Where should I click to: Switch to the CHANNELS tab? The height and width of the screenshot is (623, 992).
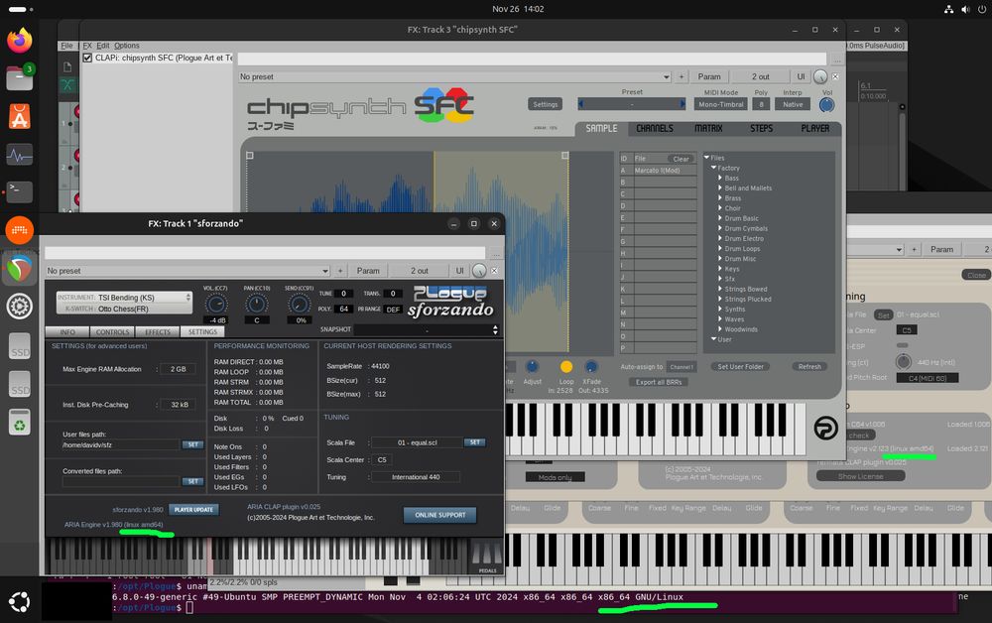click(x=654, y=128)
